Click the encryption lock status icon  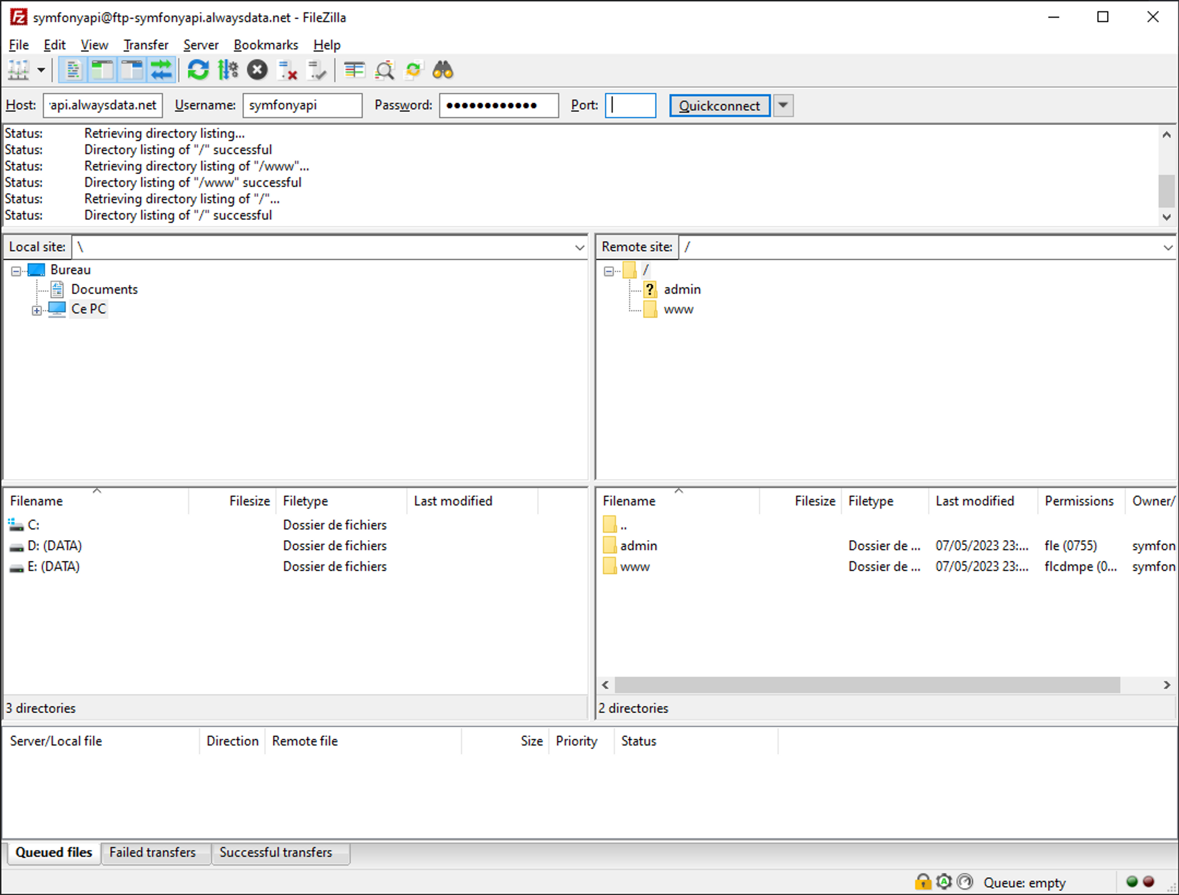coord(923,882)
